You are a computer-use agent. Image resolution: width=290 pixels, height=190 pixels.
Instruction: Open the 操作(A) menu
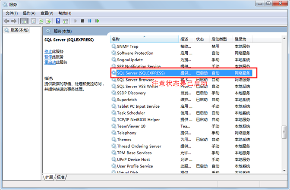point(29,13)
